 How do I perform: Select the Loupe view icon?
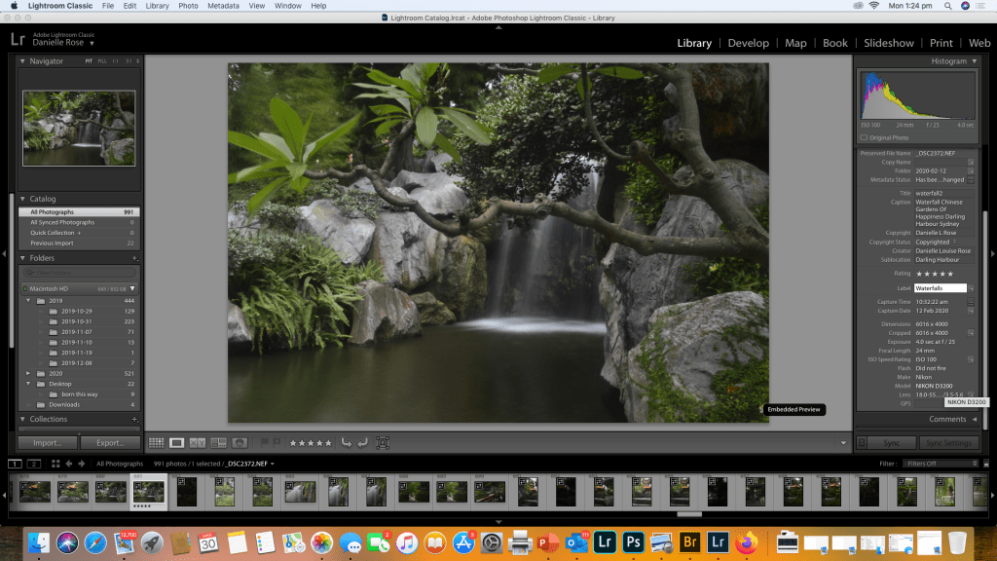coord(176,443)
